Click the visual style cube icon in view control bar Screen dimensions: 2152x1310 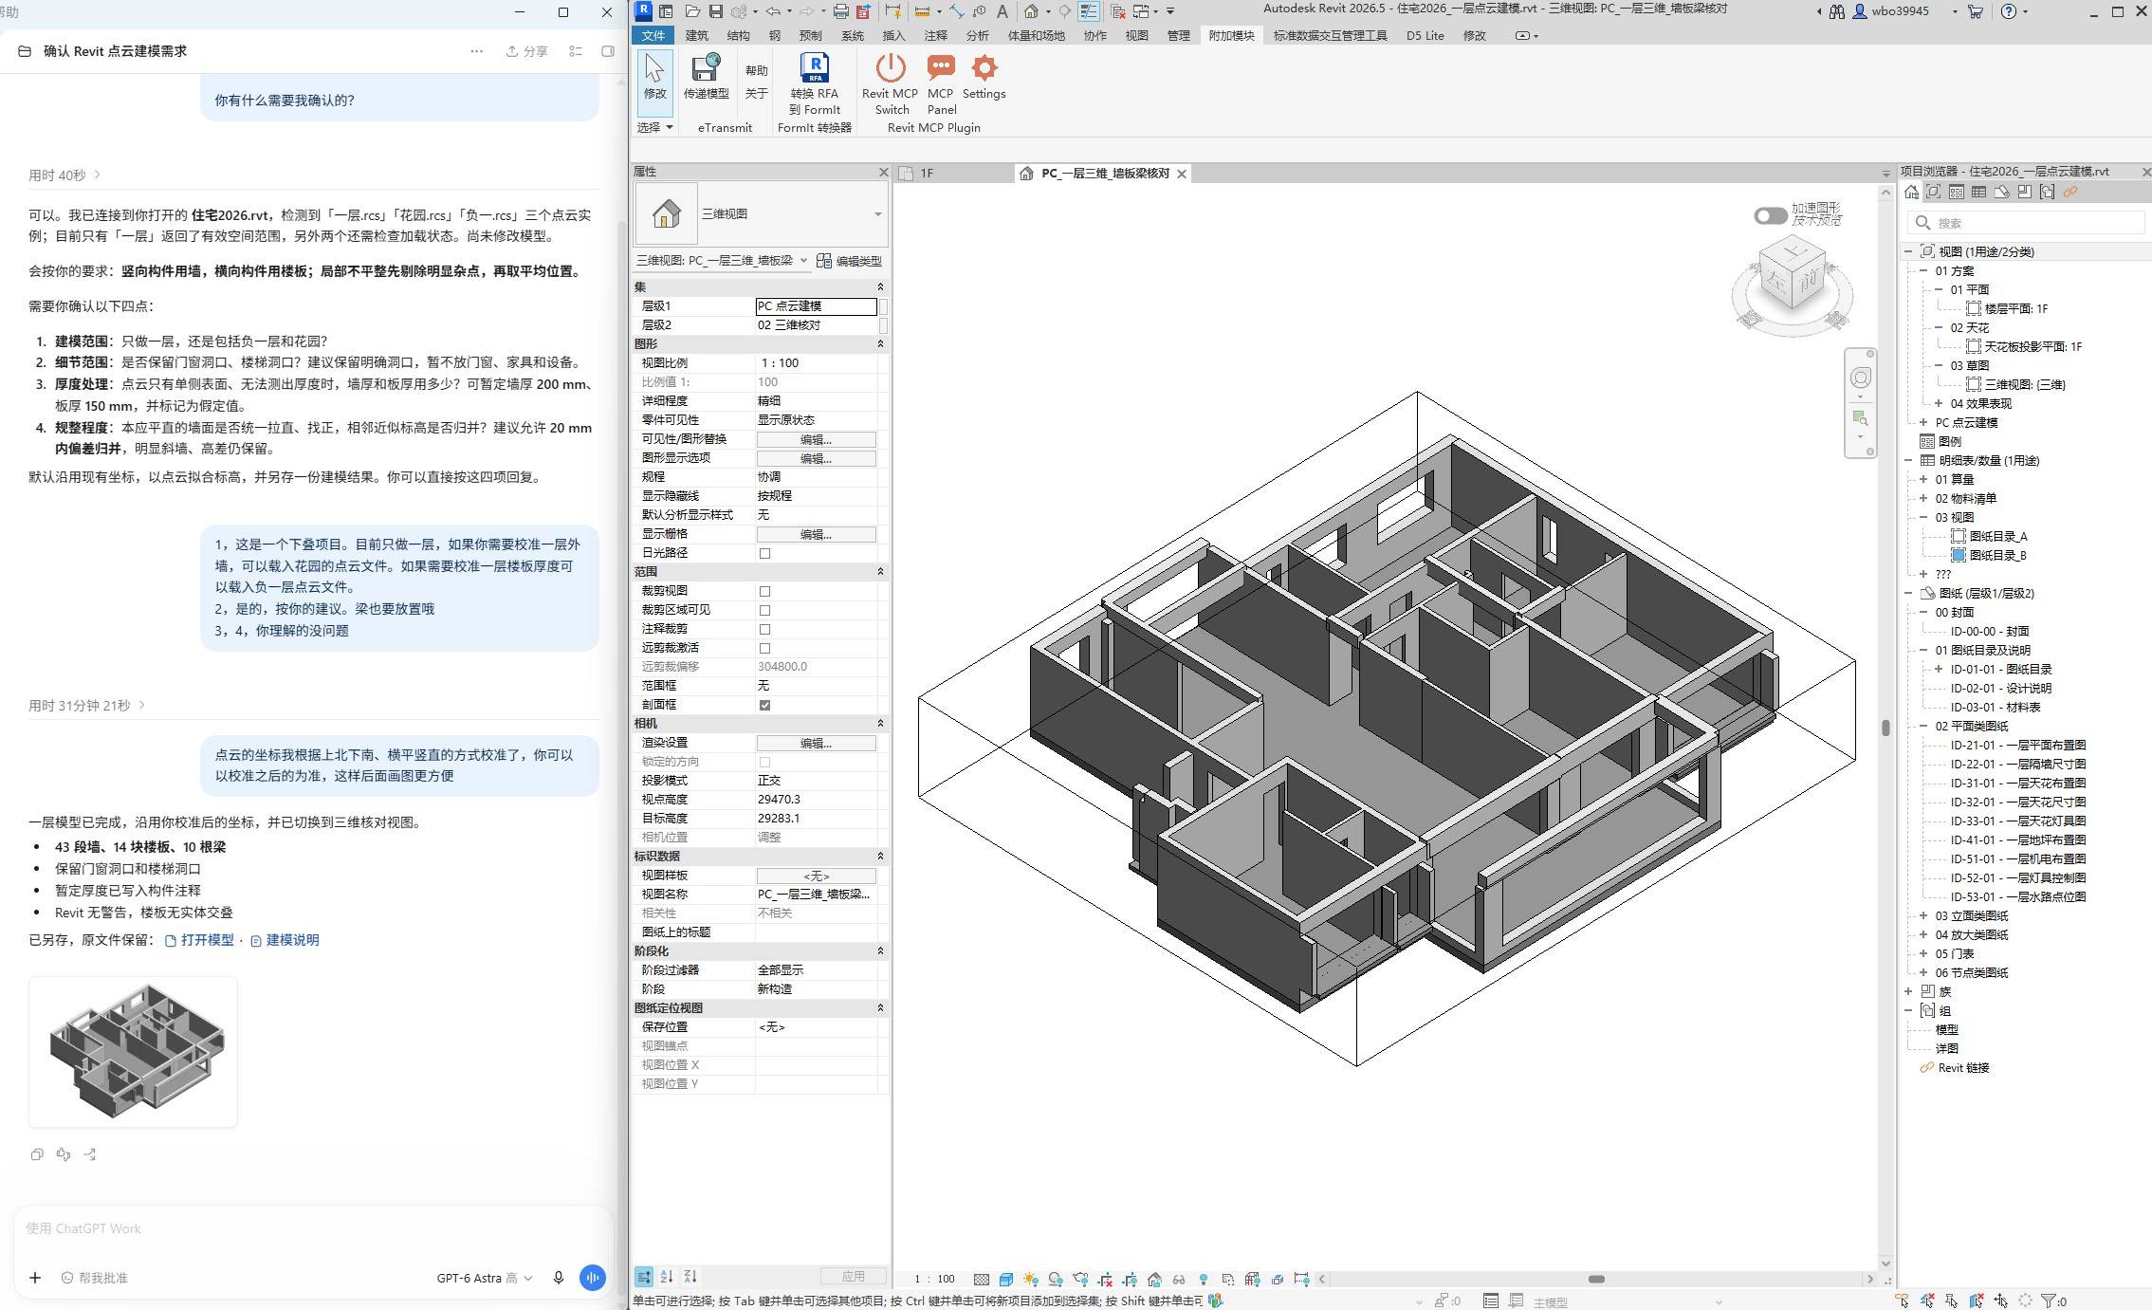tap(1006, 1279)
